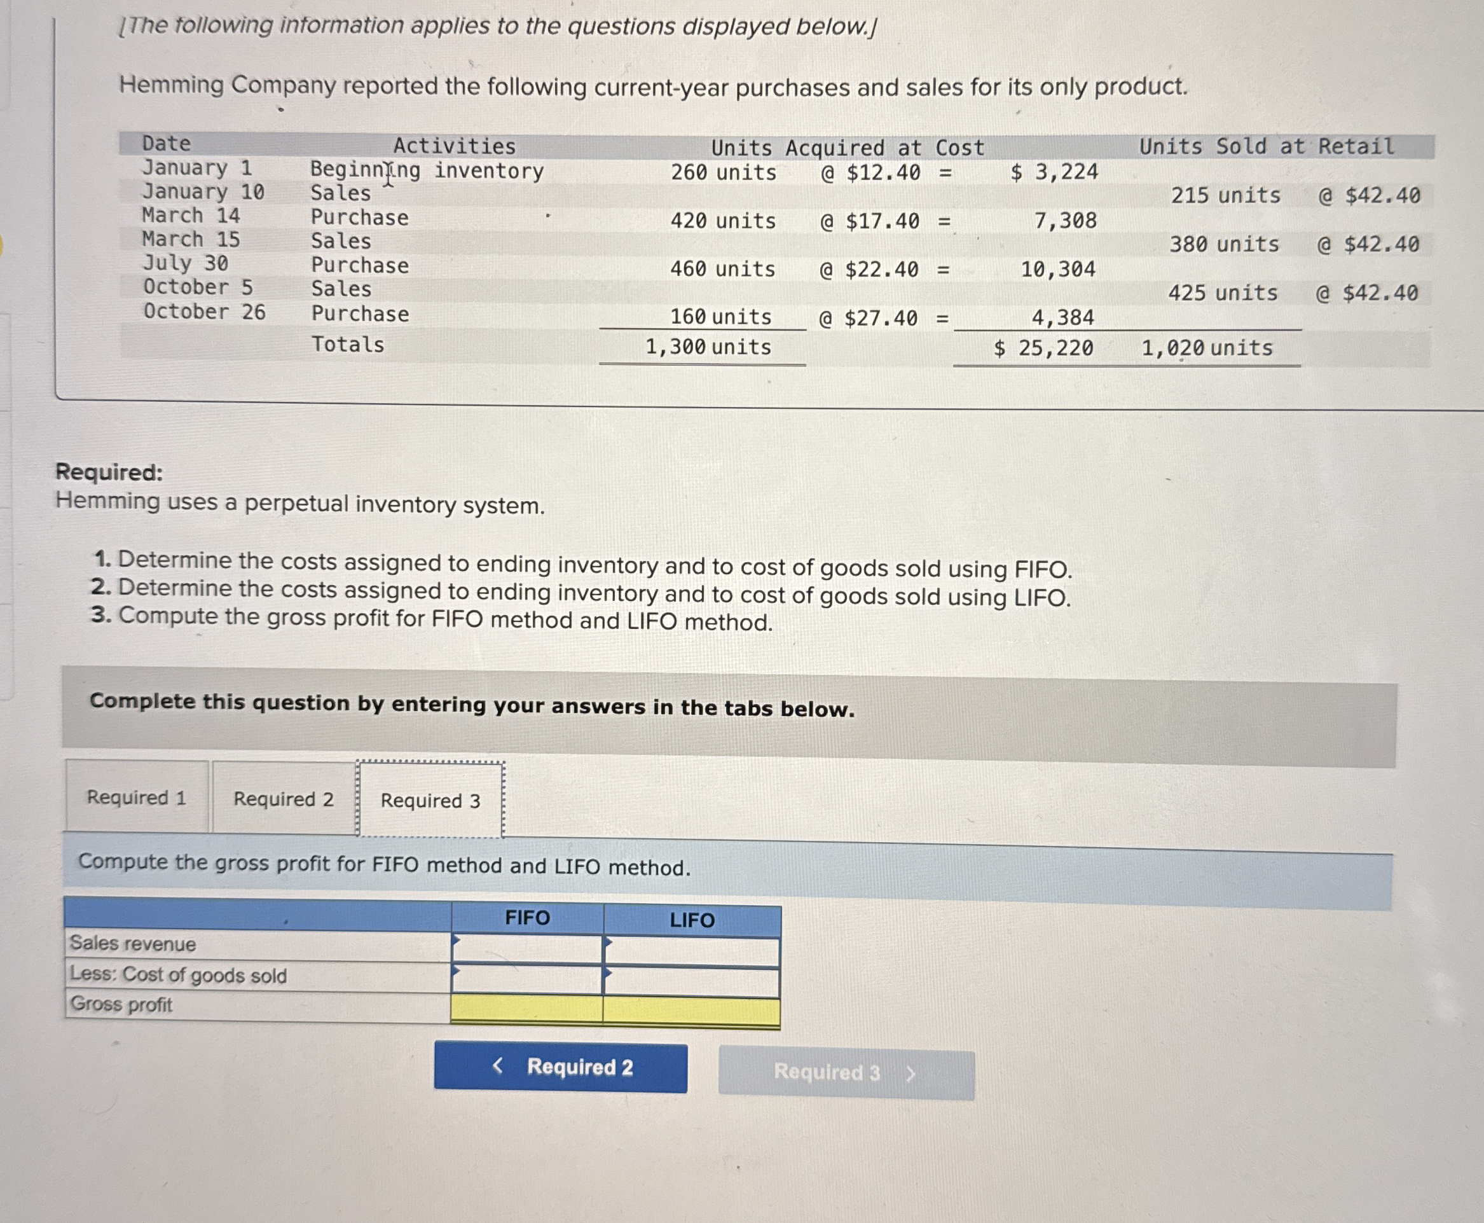Click the yellow FIFO Gross profit cell
1484x1223 pixels.
[x=527, y=1008]
